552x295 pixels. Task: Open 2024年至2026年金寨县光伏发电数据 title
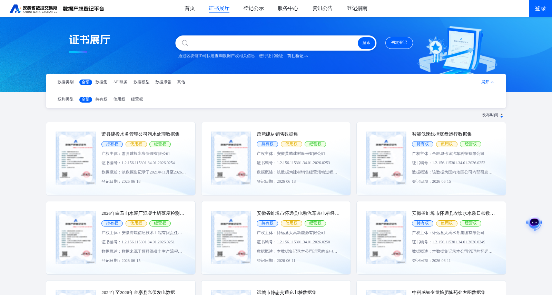pos(138,292)
